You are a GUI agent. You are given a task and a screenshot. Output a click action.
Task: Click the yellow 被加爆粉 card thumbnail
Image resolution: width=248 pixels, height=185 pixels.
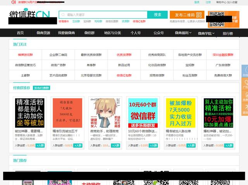click(x=181, y=113)
